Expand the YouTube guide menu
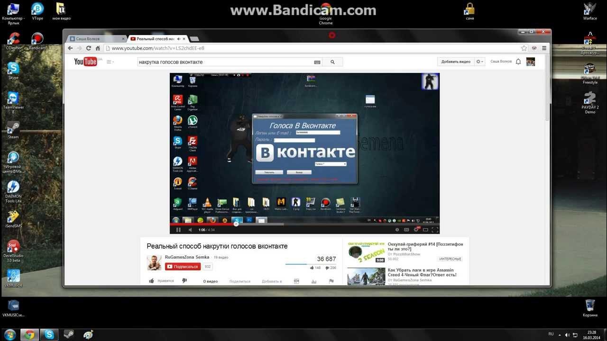This screenshot has width=607, height=341. tap(110, 62)
